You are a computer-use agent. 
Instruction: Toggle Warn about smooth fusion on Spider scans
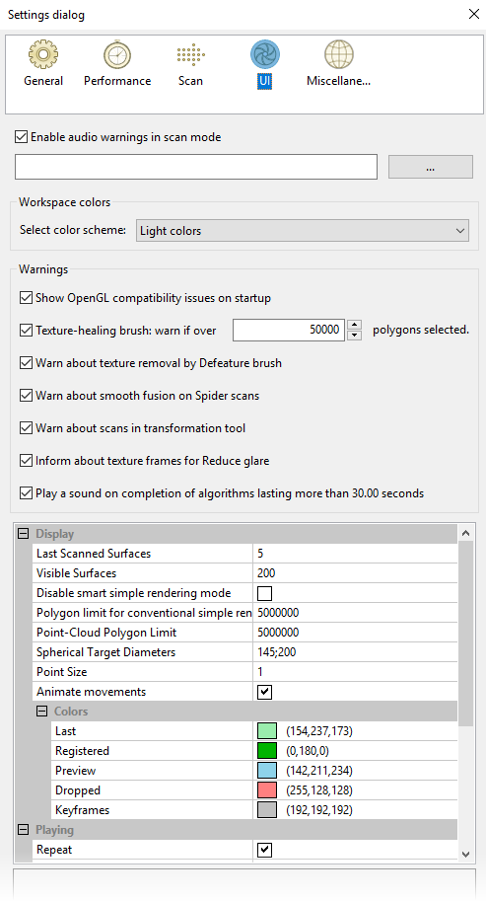[26, 396]
